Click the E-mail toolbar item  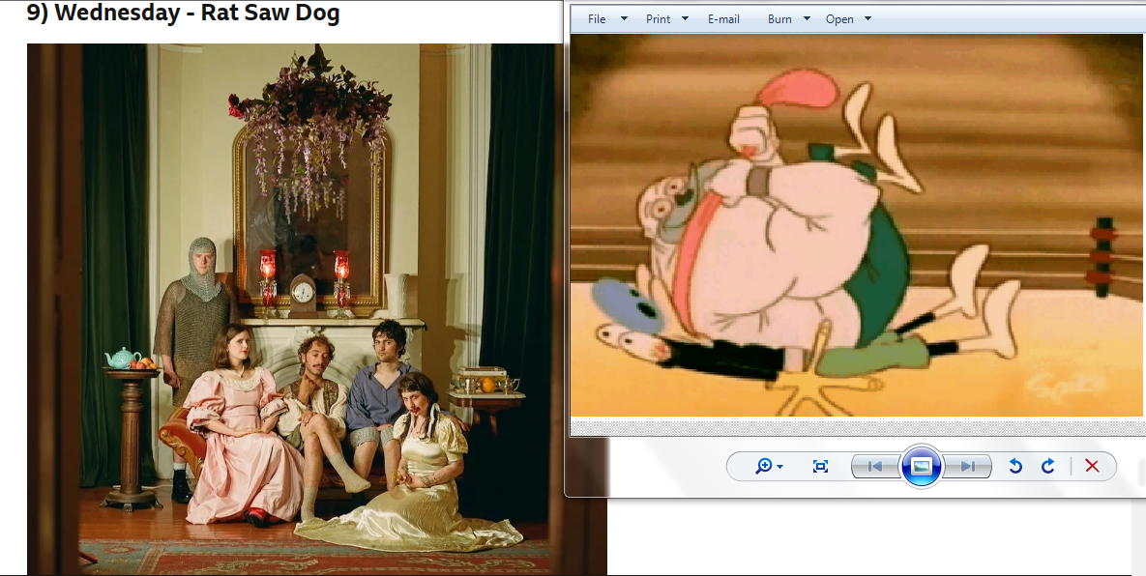[723, 19]
